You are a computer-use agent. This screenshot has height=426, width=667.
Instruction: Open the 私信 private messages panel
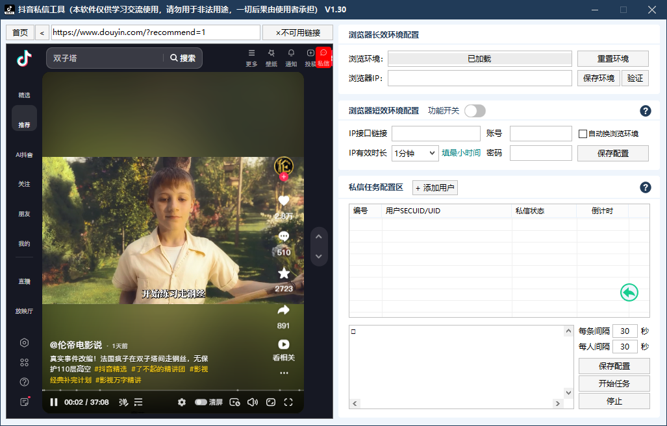(x=323, y=58)
